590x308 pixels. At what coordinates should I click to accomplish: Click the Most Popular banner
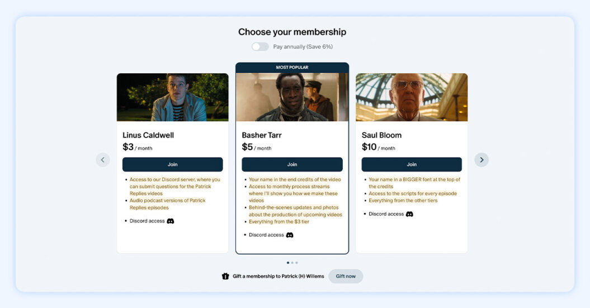[292, 68]
